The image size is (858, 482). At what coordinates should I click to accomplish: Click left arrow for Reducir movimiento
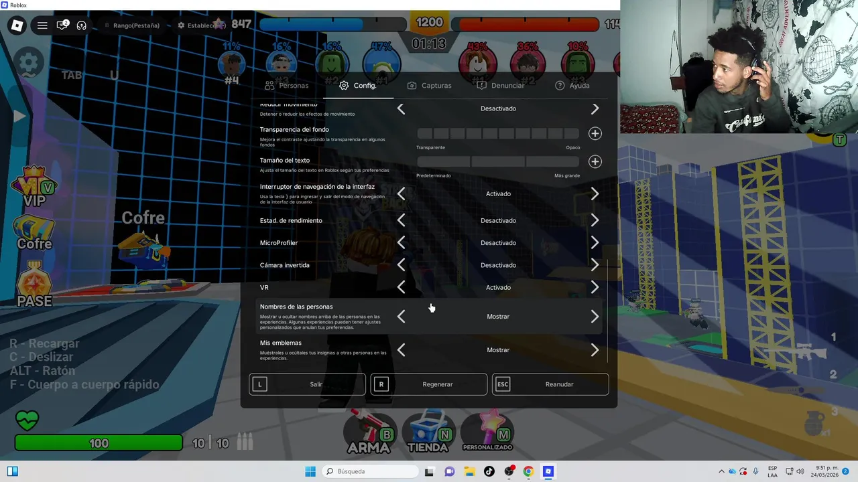click(x=401, y=108)
